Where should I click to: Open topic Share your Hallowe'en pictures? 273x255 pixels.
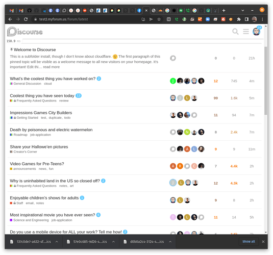(x=39, y=147)
